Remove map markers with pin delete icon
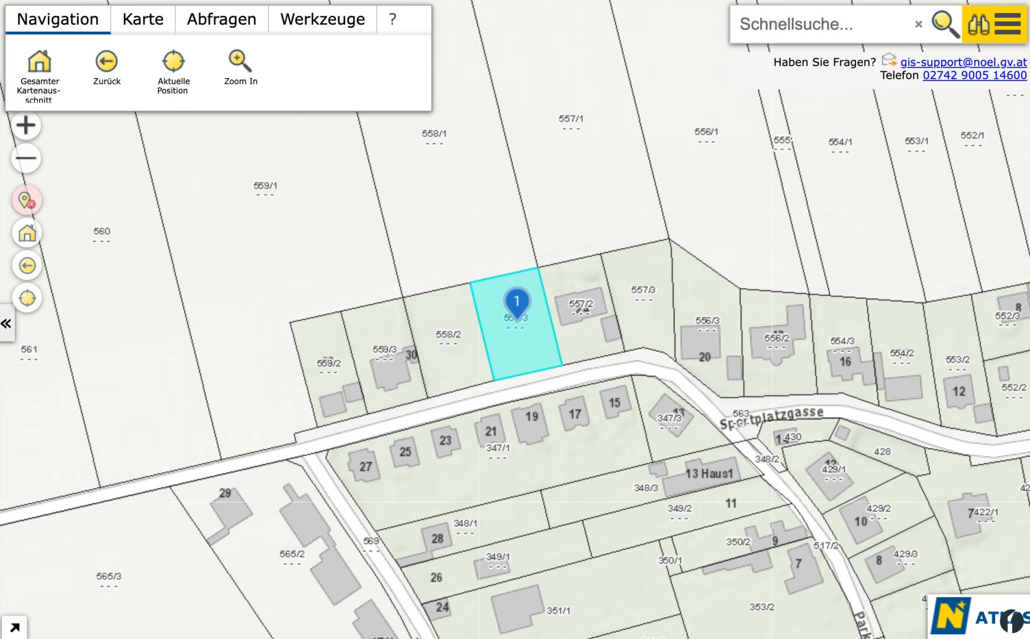 point(27,201)
